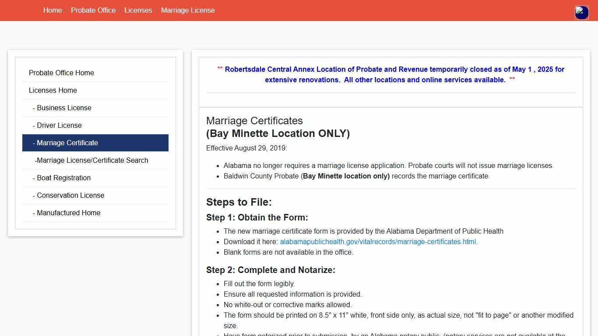The image size is (598, 336).
Task: Navigate to Boat Registration
Action: click(x=63, y=178)
